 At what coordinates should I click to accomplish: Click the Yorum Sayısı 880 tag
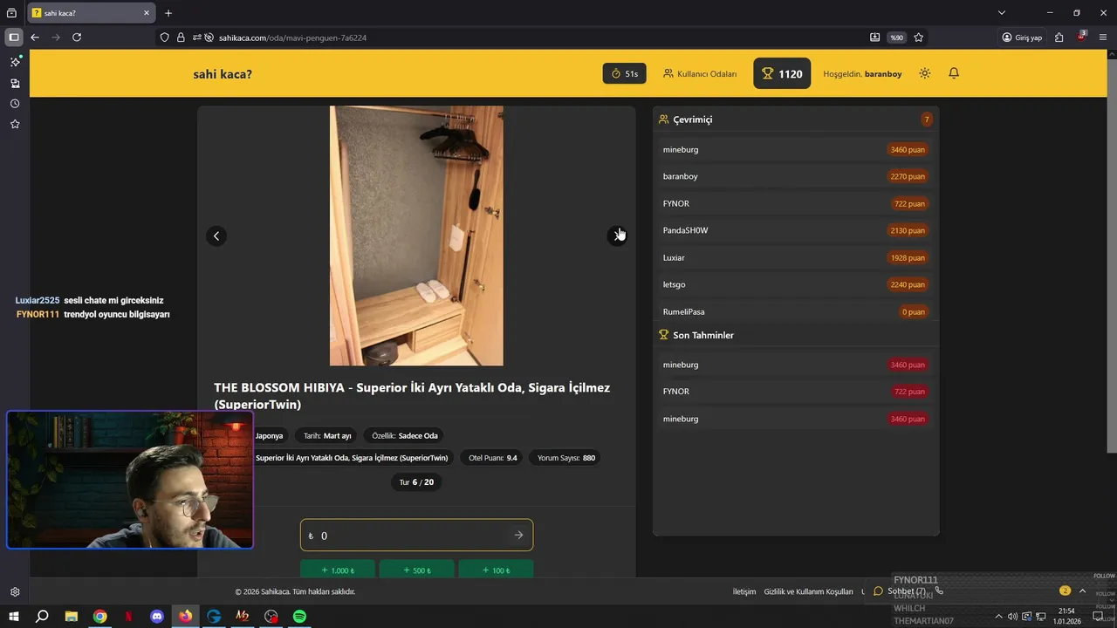[x=566, y=458]
